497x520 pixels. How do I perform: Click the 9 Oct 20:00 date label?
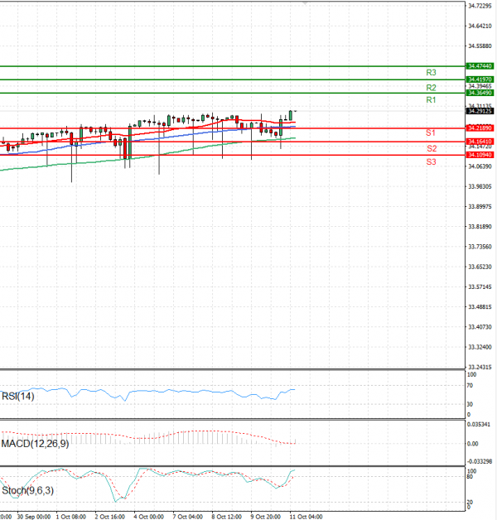coord(265,517)
